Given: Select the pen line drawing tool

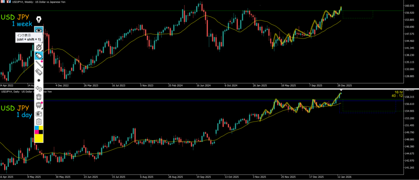Looking at the screenshot, I should [x=39, y=64].
